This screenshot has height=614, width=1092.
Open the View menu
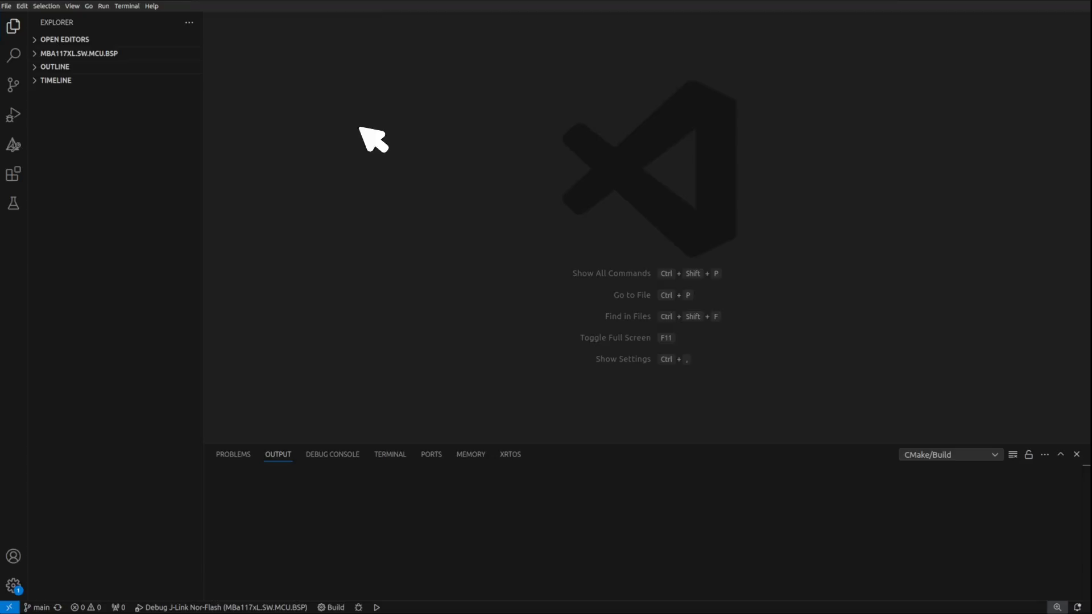point(72,6)
